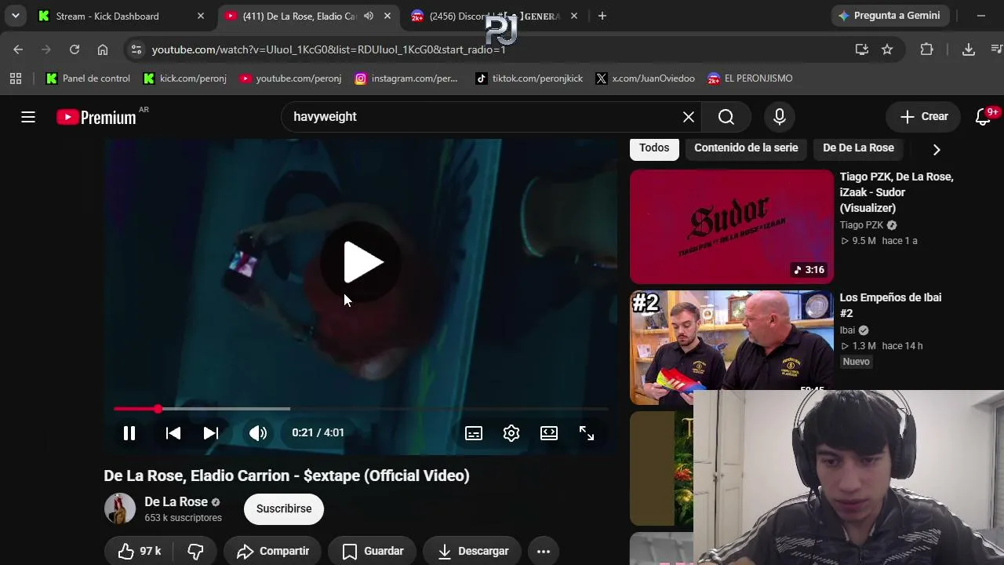1004x565 pixels.
Task: Start voice search with the microphone
Action: tap(780, 117)
